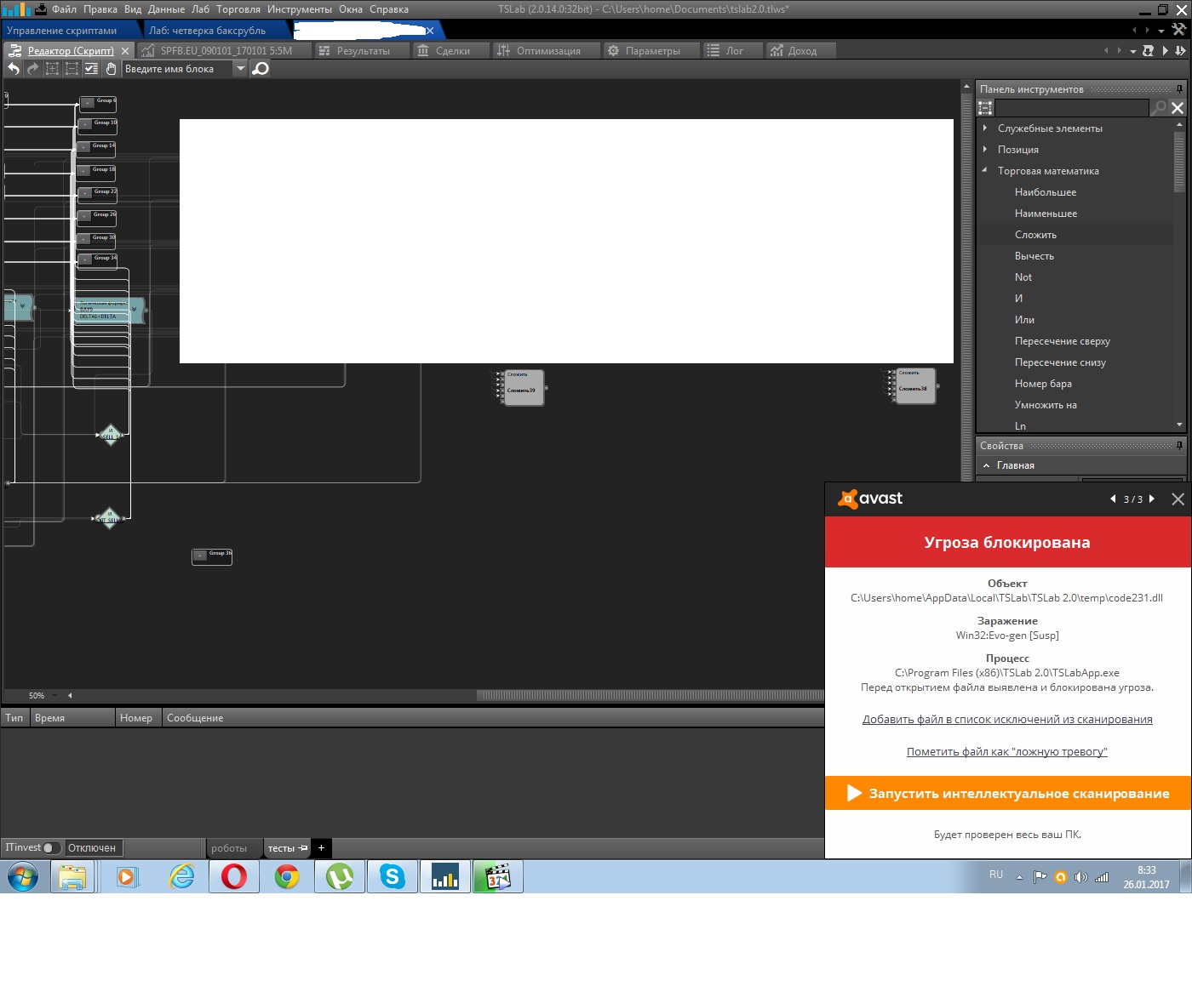Select the hand pan tool
1192x992 pixels.
(x=111, y=69)
